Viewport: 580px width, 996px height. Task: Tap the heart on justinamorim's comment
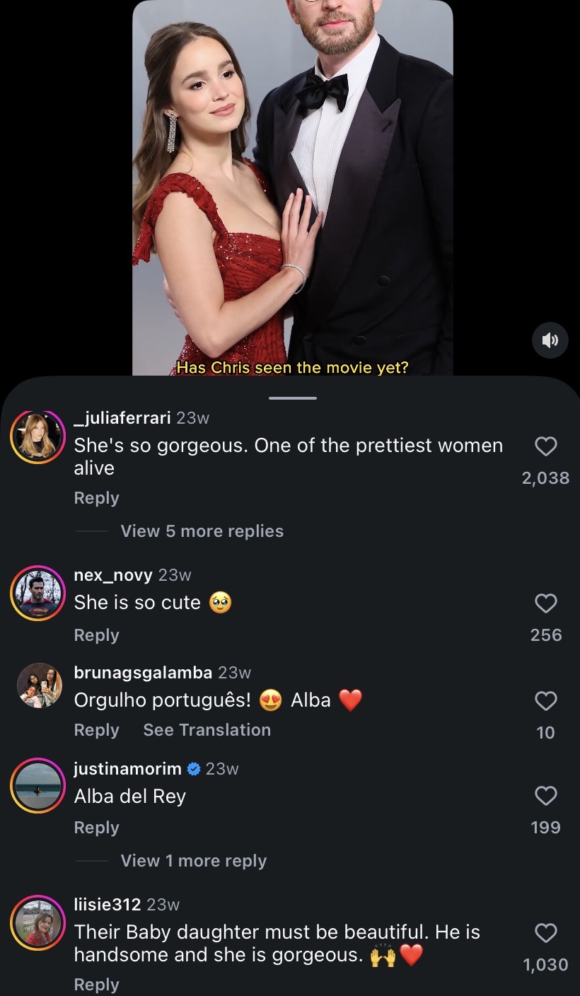545,797
